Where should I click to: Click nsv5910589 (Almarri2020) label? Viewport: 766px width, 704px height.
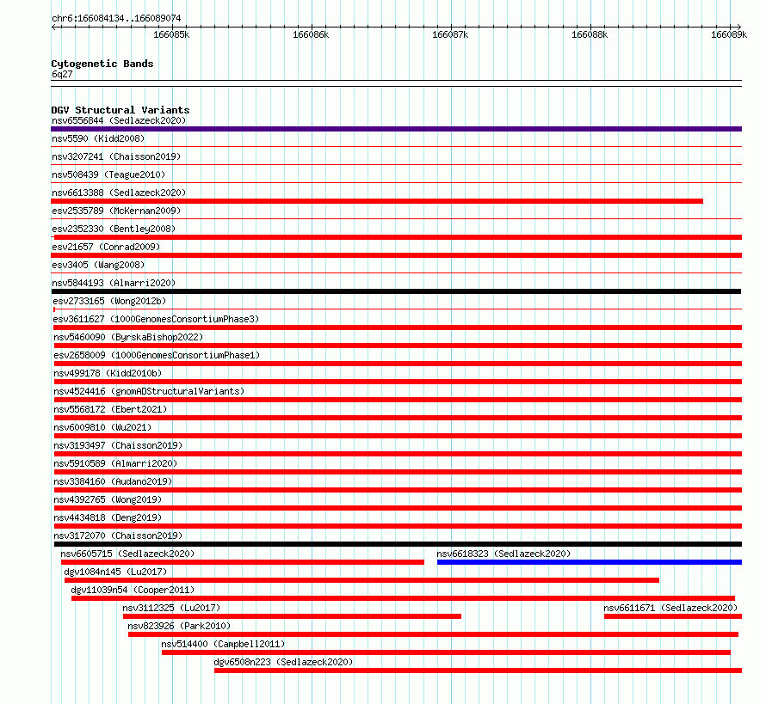coord(116,463)
